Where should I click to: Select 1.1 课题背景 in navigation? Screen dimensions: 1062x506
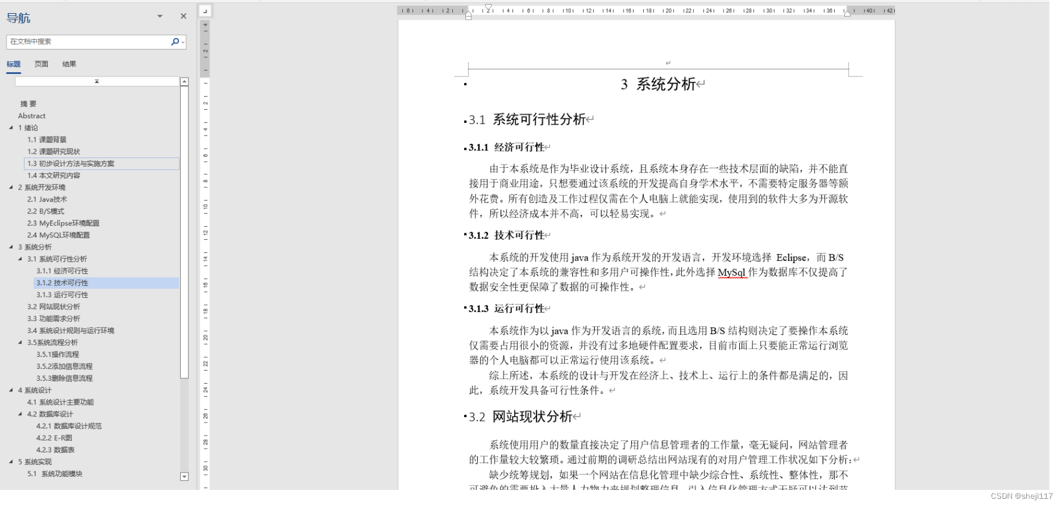point(47,140)
